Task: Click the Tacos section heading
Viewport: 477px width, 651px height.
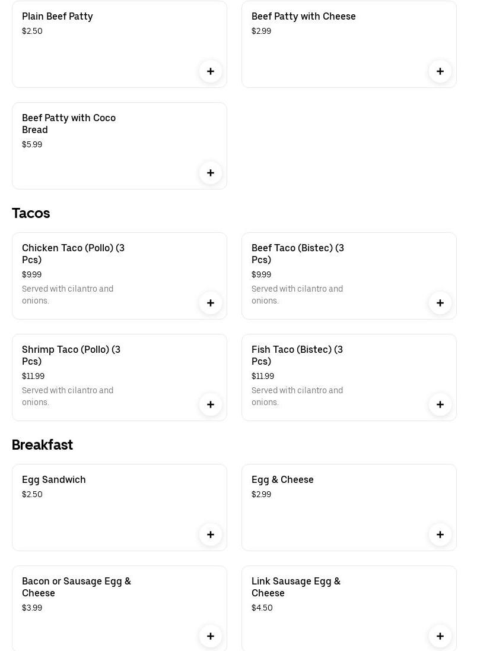Action: pos(31,213)
